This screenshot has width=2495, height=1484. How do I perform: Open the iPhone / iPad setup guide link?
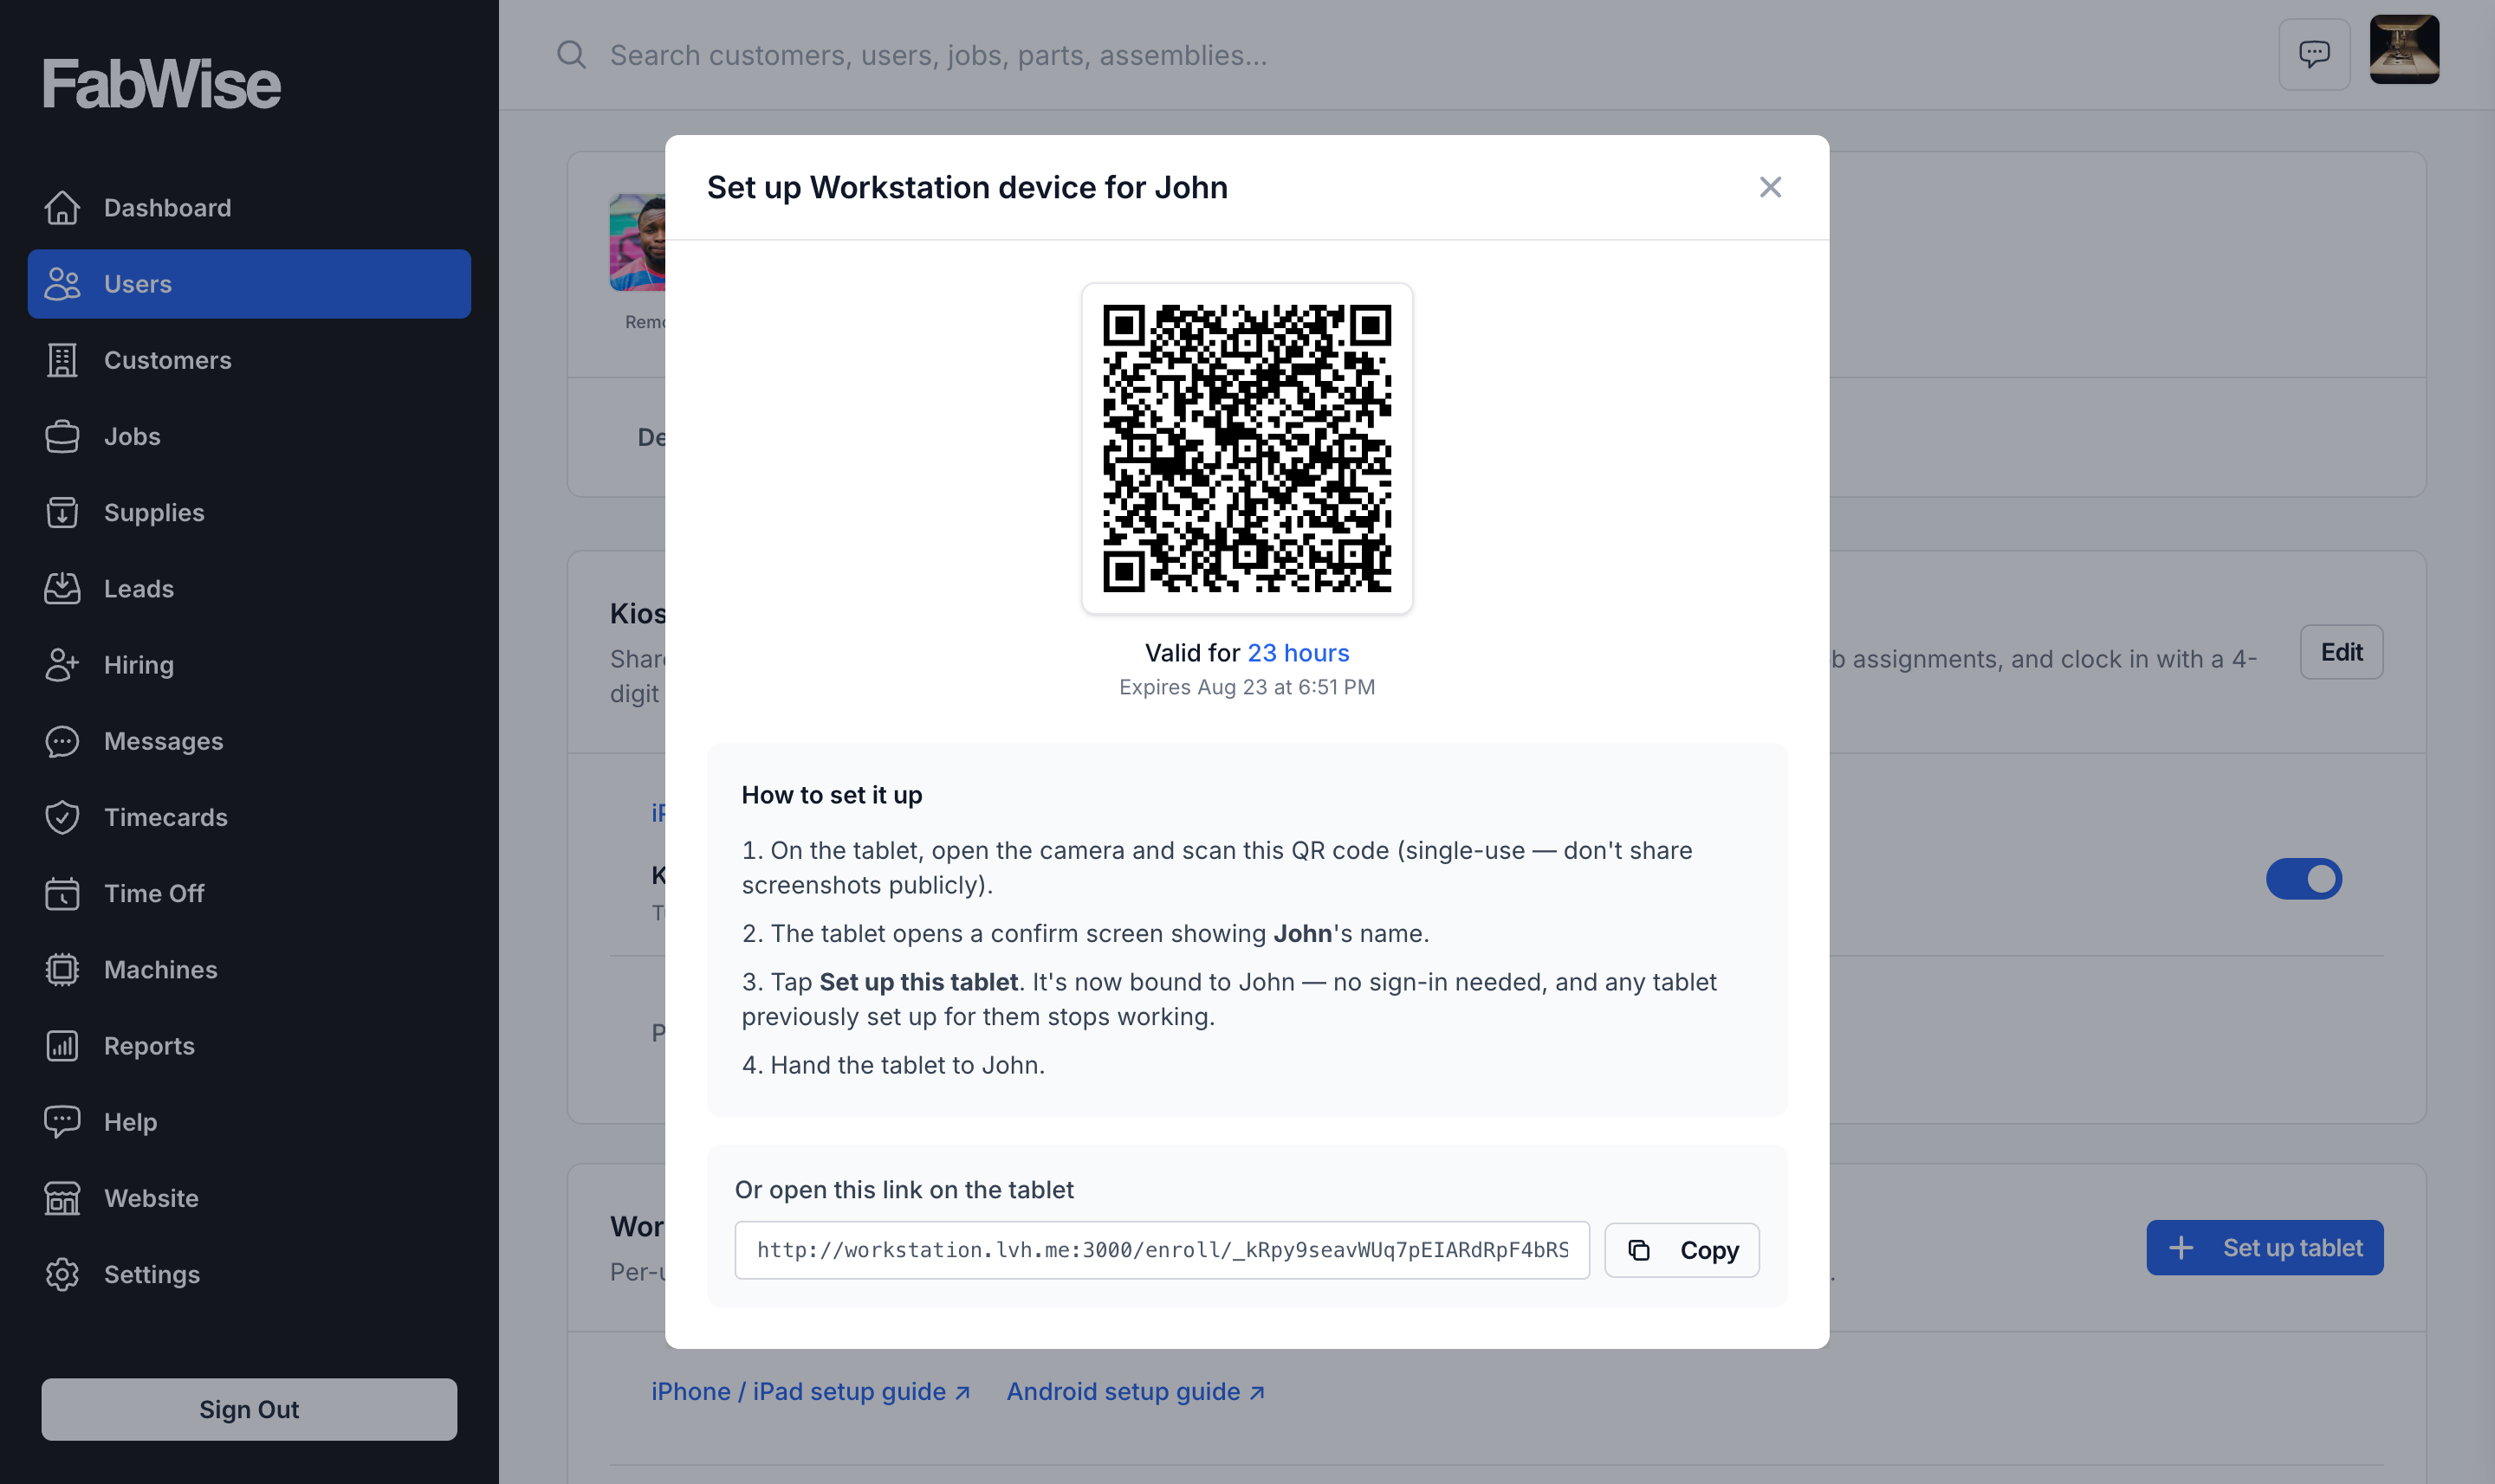click(810, 1391)
